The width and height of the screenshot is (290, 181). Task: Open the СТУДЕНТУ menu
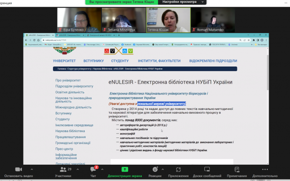120,61
